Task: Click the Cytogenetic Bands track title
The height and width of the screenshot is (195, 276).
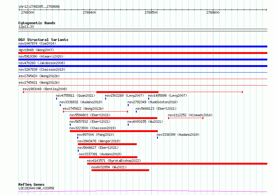Action: tap(37, 23)
